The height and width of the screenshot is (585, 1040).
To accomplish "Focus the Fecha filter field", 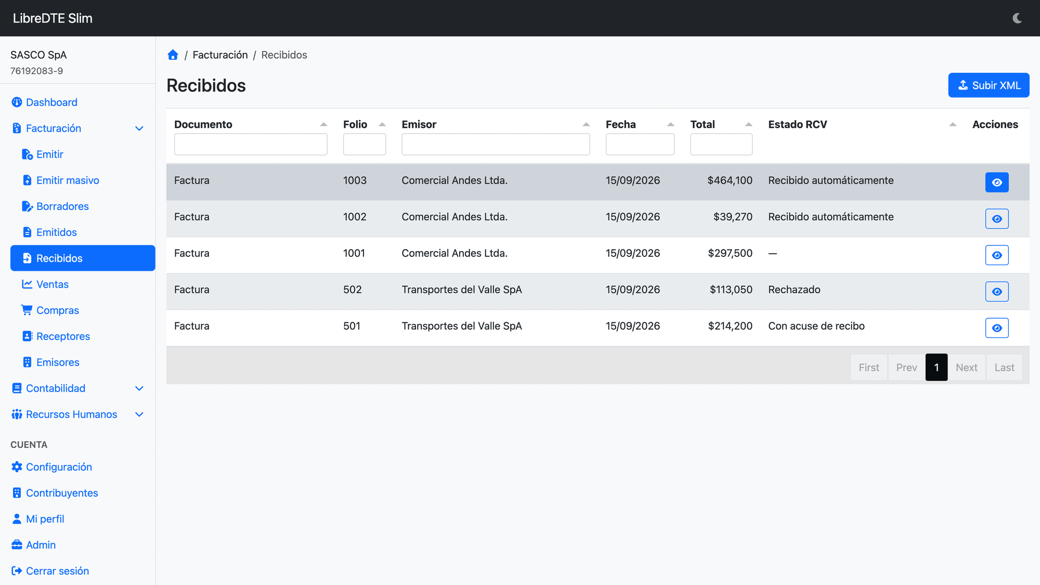I will point(640,144).
